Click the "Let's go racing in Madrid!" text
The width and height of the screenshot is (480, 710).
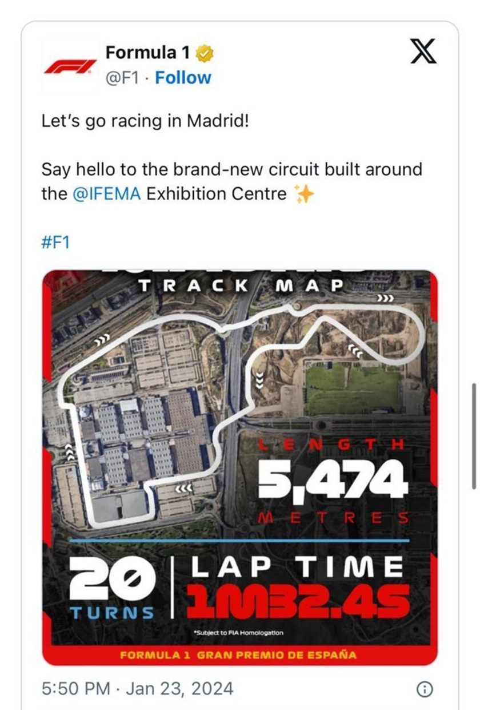click(x=146, y=121)
